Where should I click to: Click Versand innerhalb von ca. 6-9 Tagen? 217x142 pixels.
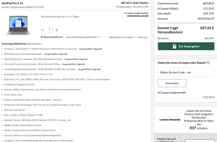(x=60, y=17)
